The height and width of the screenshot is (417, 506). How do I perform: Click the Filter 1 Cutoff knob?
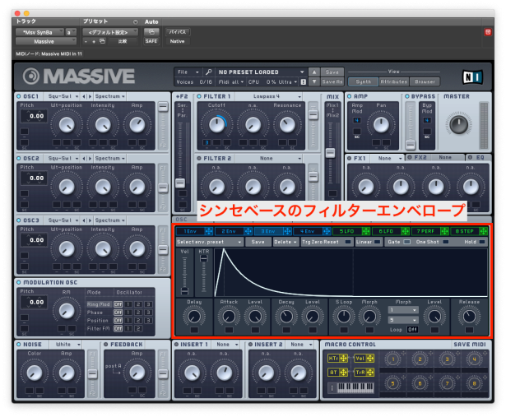[x=218, y=123]
